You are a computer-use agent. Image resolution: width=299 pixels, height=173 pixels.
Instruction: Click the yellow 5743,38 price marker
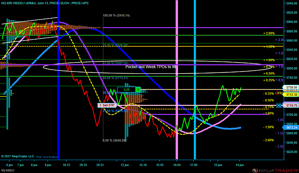point(291,94)
